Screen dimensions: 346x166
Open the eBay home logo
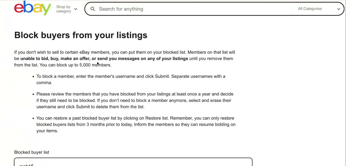33,8
